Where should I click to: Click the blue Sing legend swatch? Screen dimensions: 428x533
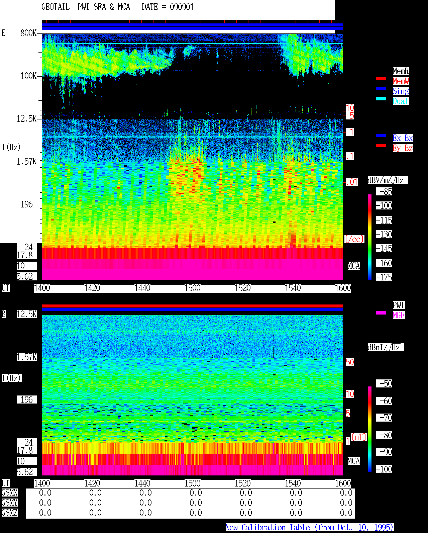[381, 89]
